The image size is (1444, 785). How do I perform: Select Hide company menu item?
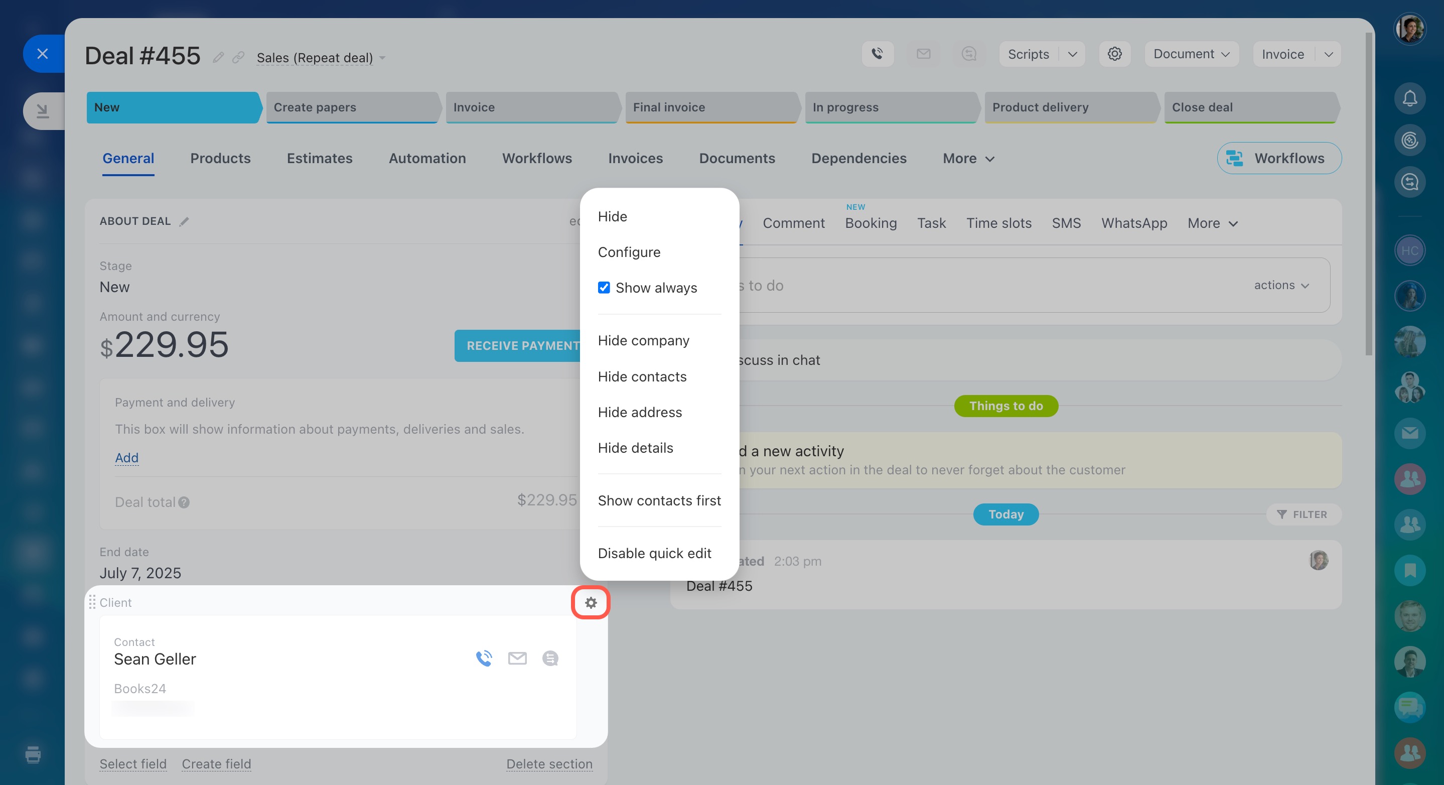click(644, 340)
